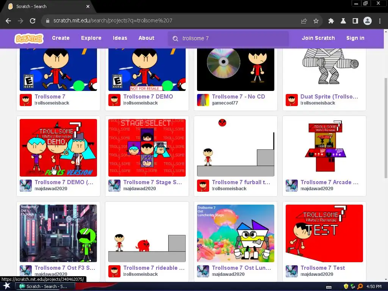Open the Explore page
Screen dimensions: 388x291
(91, 38)
